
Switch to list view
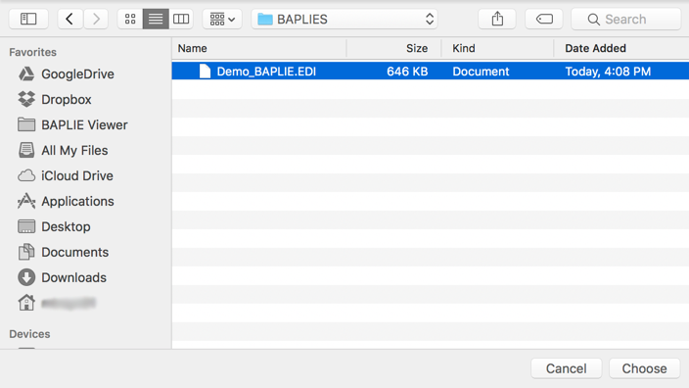click(x=156, y=19)
